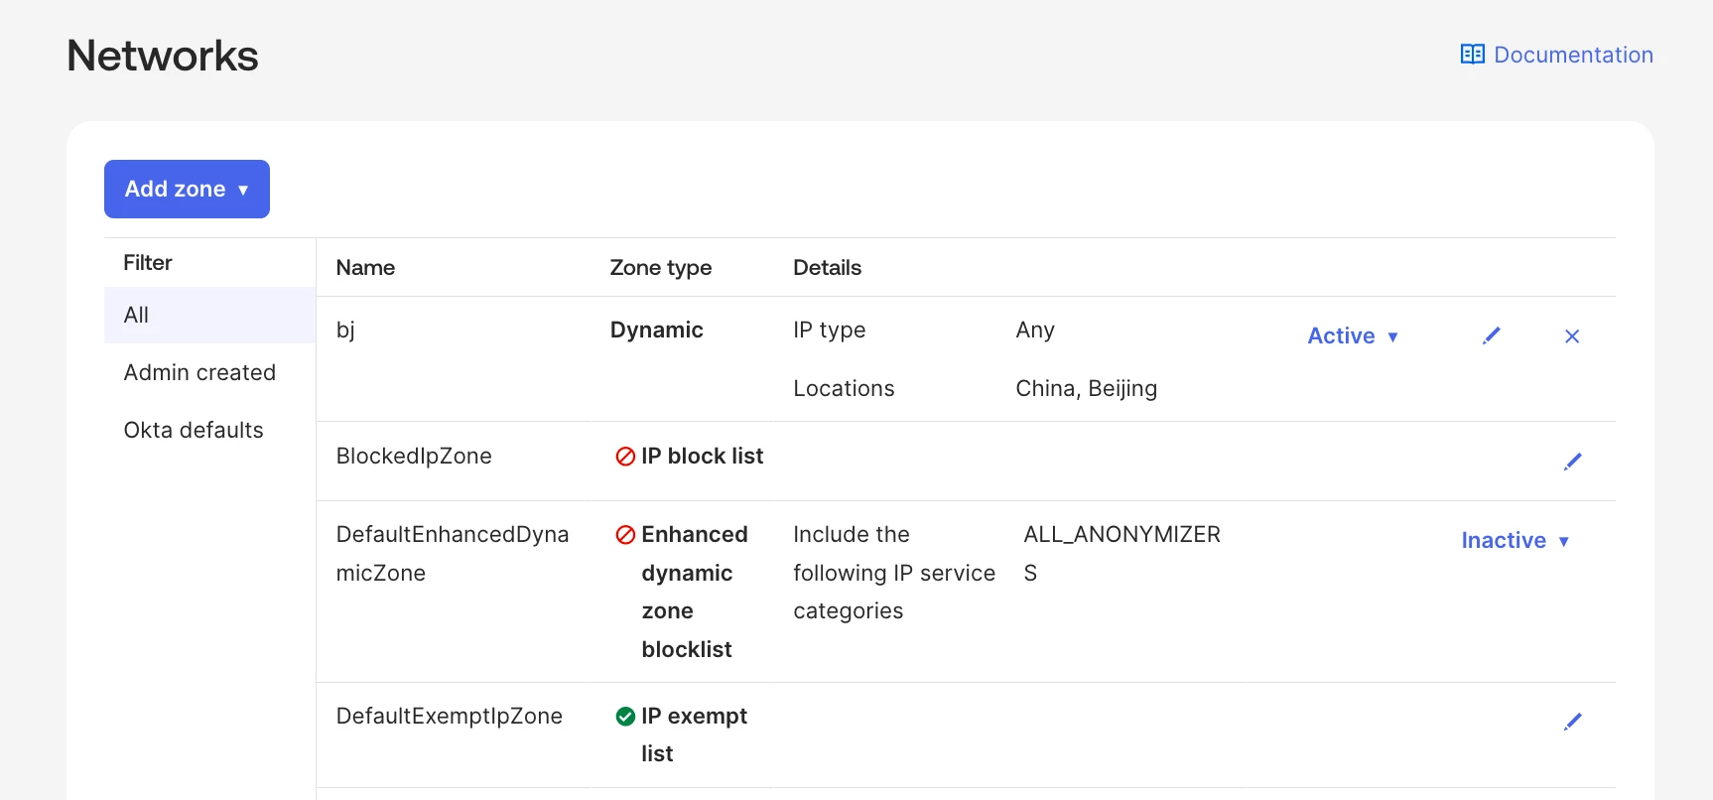Image resolution: width=1713 pixels, height=800 pixels.
Task: Click the Details column header
Action: pyautogui.click(x=827, y=268)
